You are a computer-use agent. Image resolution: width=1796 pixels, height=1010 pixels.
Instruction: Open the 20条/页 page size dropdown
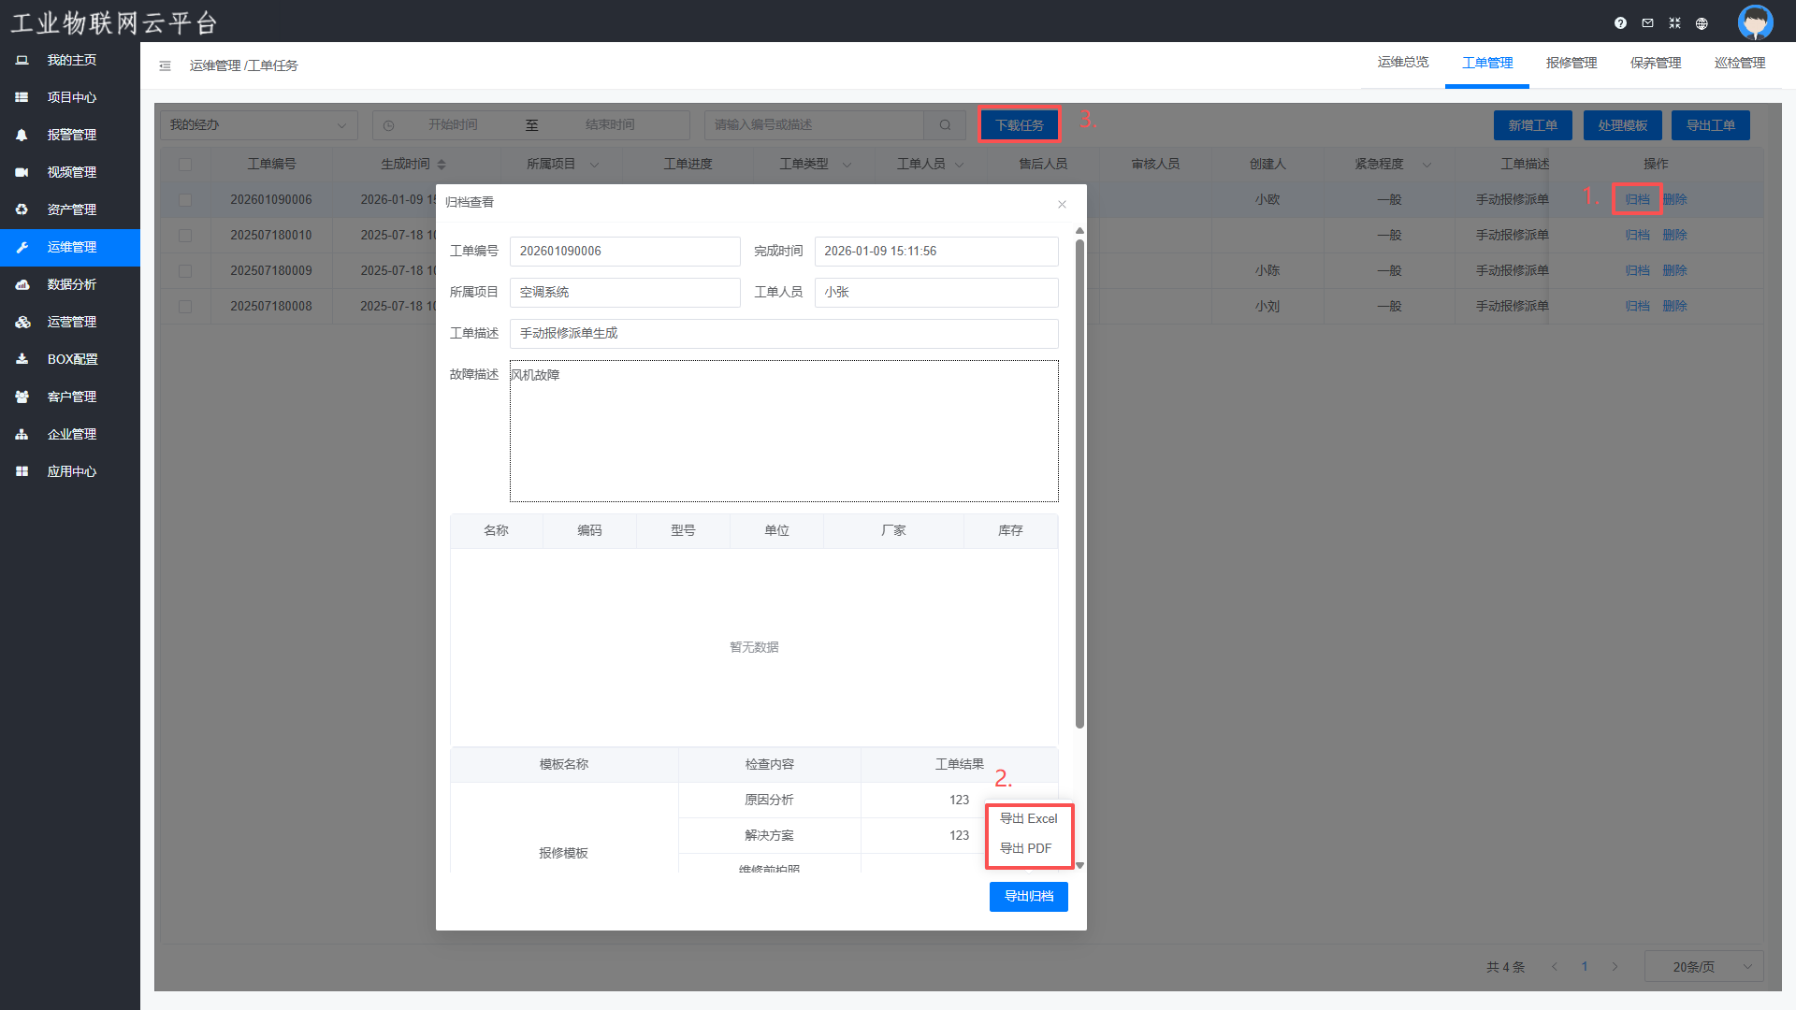click(x=1703, y=967)
